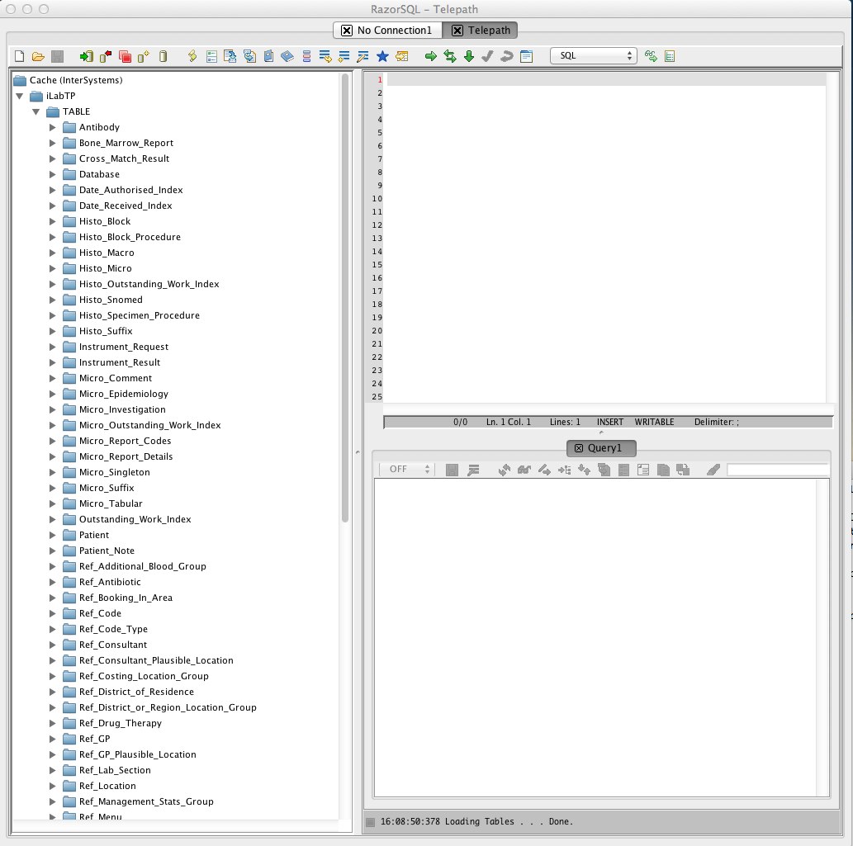The image size is (853, 846).
Task: Click the add connection icon with sparkle
Action: coord(144,56)
